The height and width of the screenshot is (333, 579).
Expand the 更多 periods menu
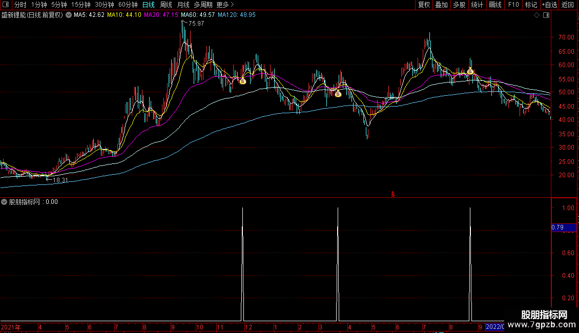click(225, 5)
